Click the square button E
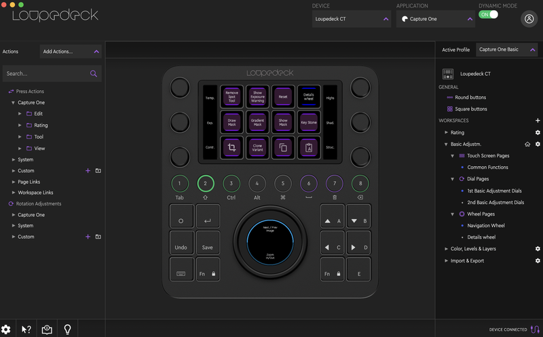 (358, 269)
